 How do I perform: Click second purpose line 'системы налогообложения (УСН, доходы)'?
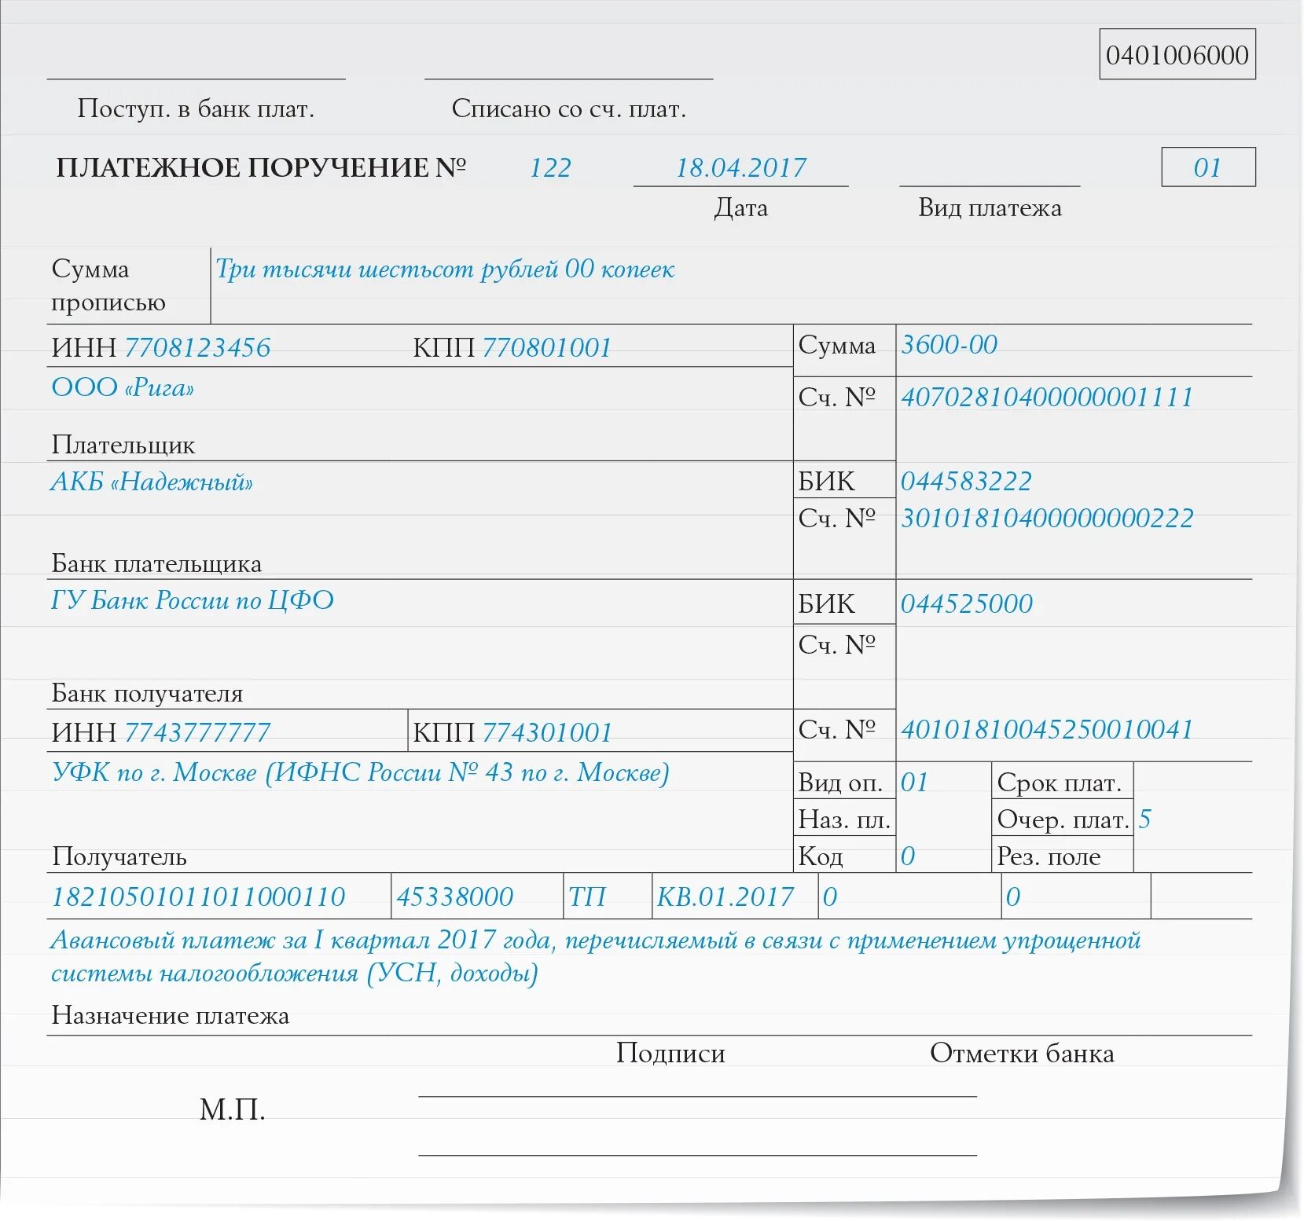pos(295,973)
